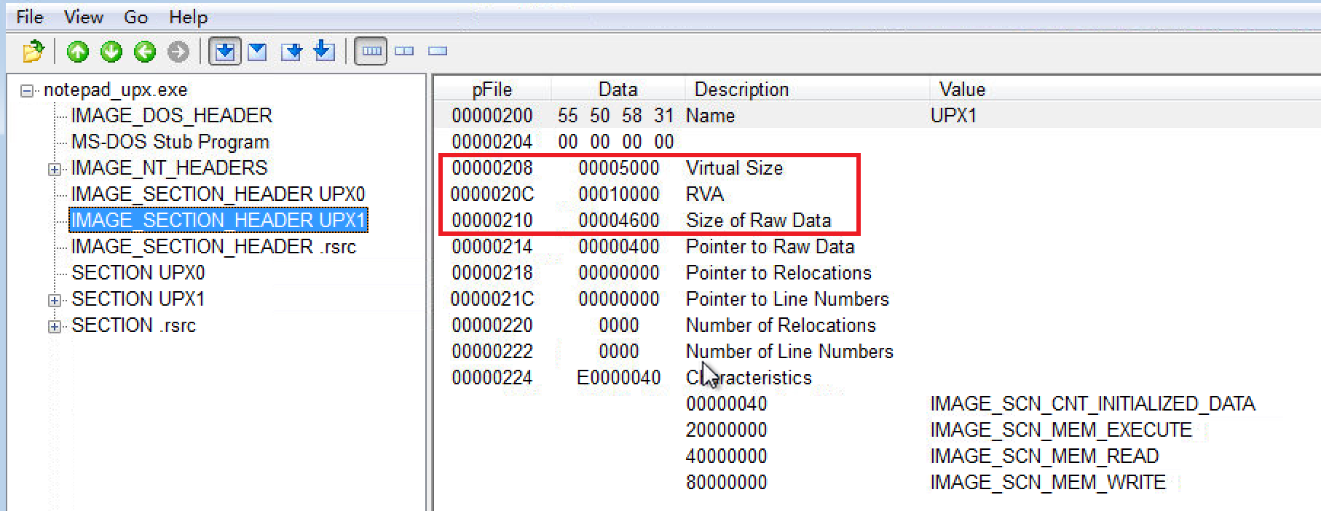Open the Go menu
This screenshot has height=511, width=1321.
click(135, 17)
